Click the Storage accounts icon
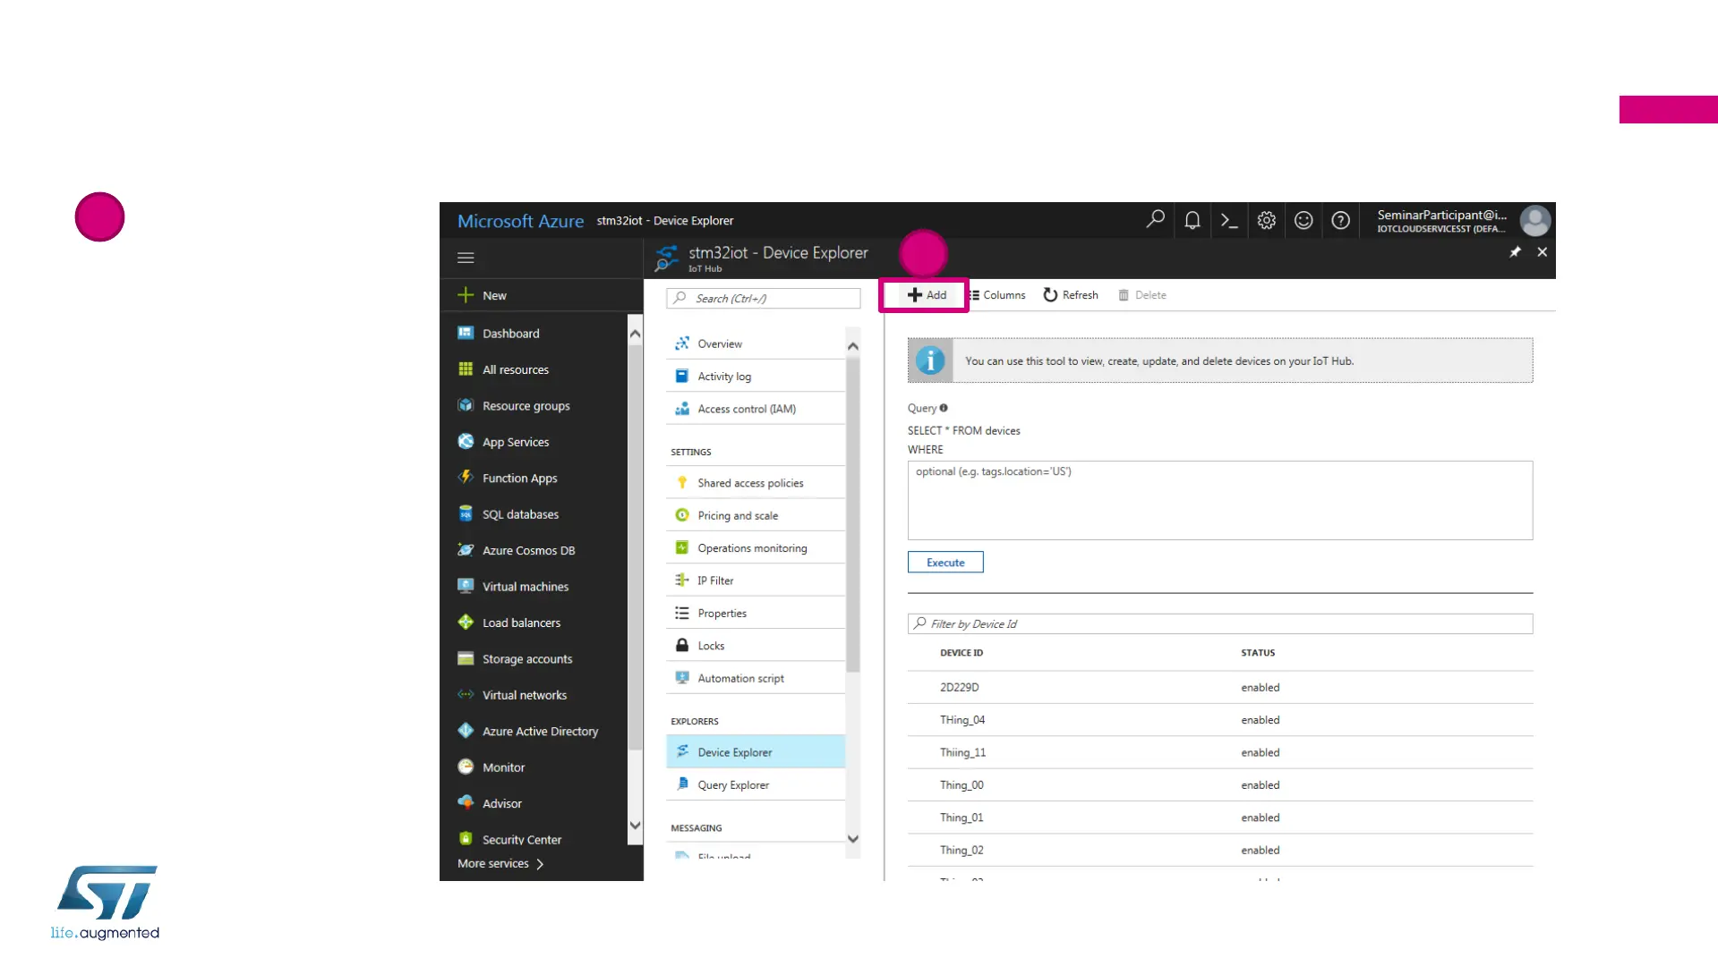Viewport: 1718px width, 966px height. (x=466, y=658)
